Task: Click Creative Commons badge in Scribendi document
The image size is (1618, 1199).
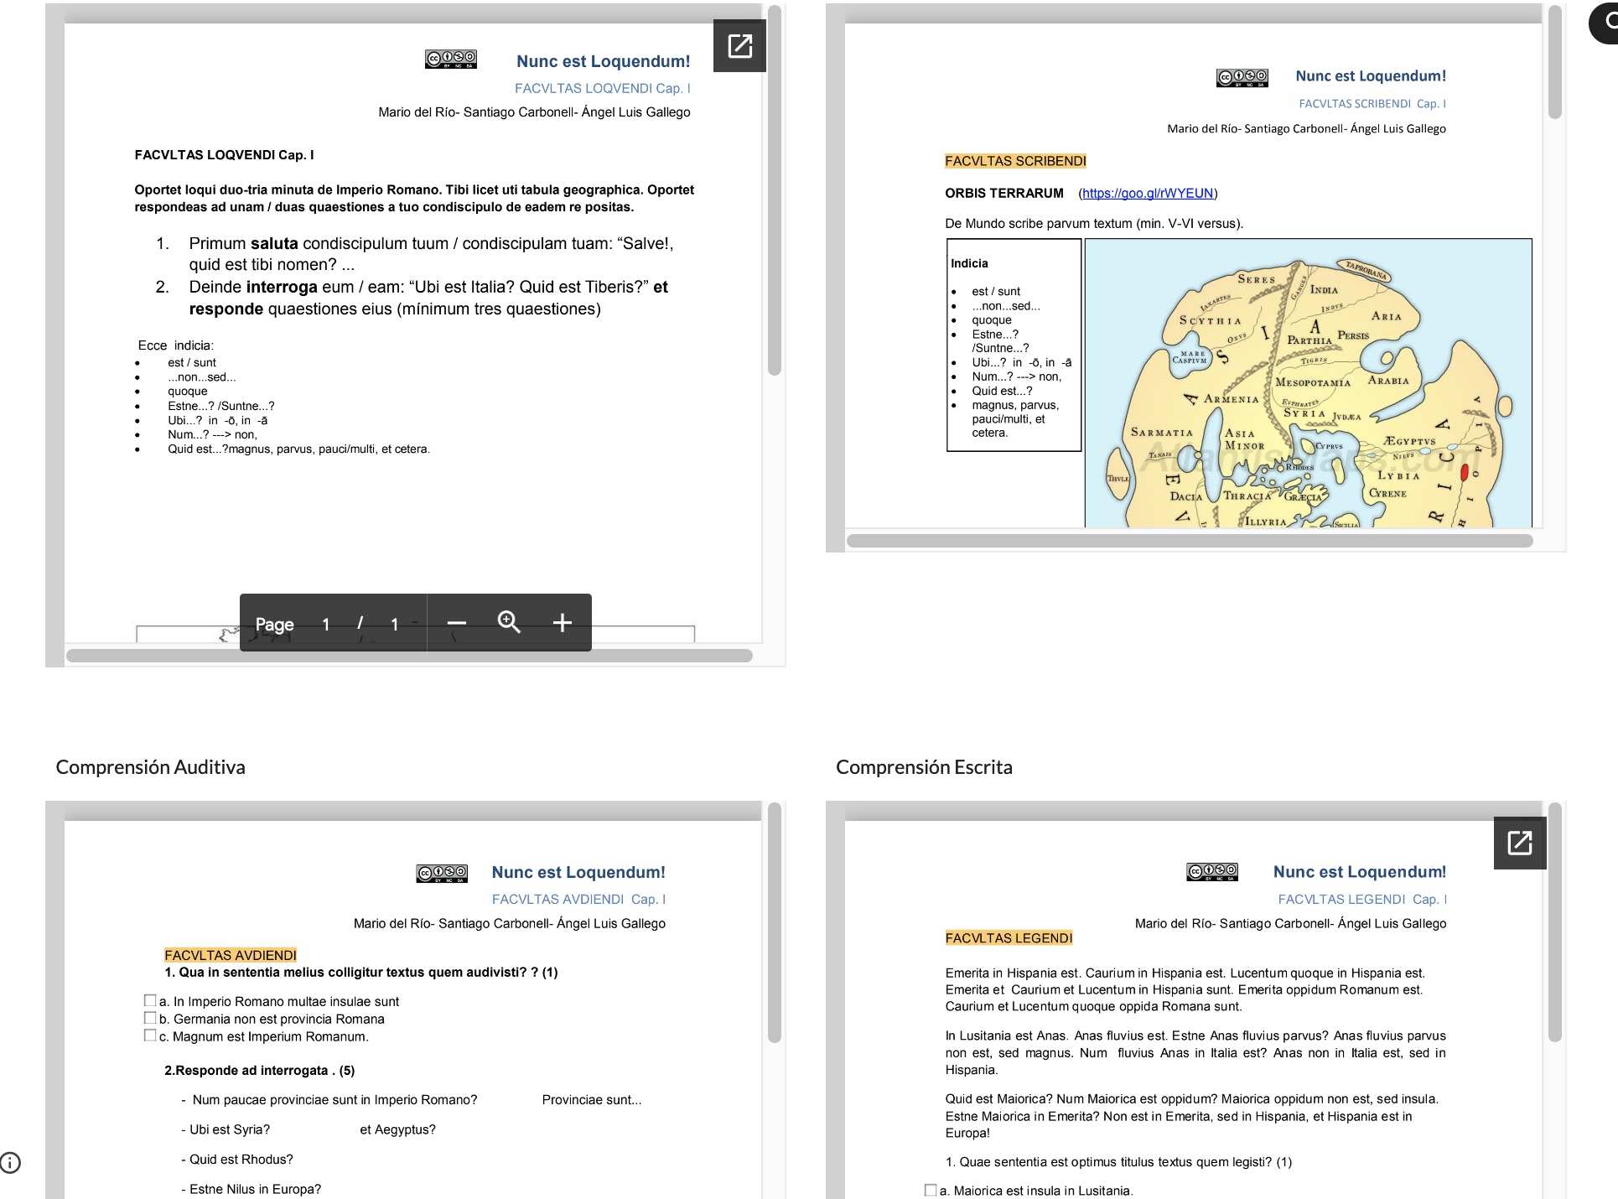Action: coord(1242,78)
